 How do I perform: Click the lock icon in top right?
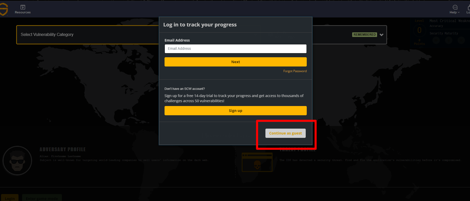pos(469,7)
